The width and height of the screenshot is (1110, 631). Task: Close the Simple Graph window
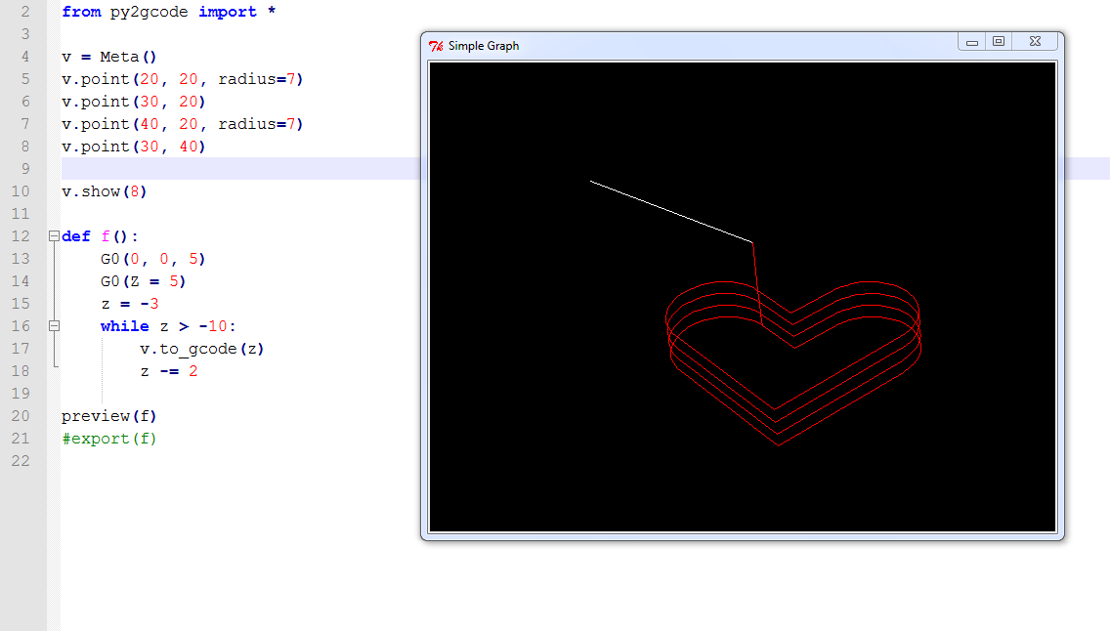click(1035, 42)
